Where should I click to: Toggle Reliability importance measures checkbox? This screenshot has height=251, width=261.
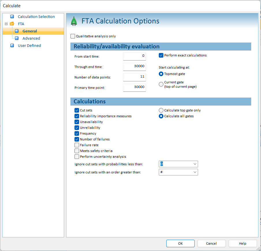pyautogui.click(x=77, y=116)
